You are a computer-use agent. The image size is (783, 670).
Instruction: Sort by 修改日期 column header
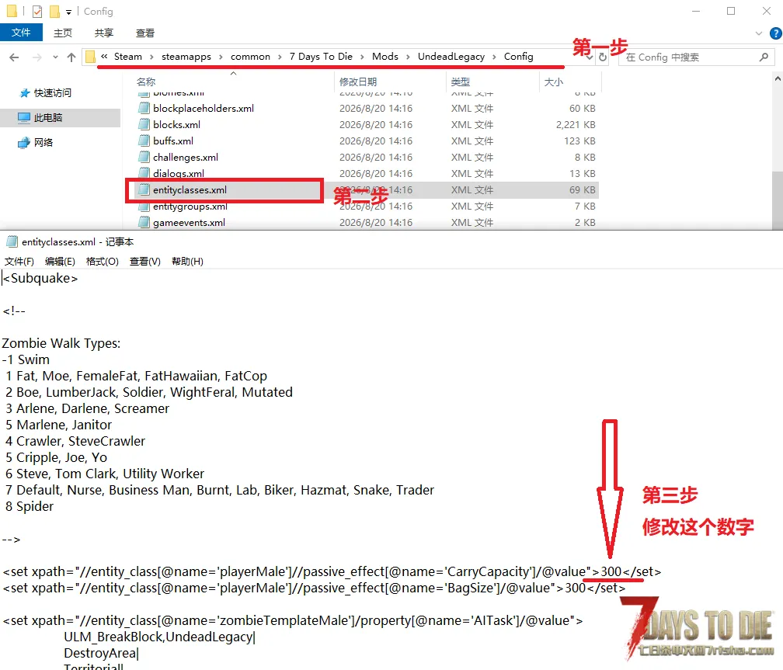[358, 82]
